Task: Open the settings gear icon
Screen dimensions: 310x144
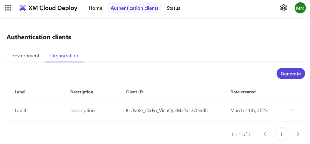Action: 283,8
